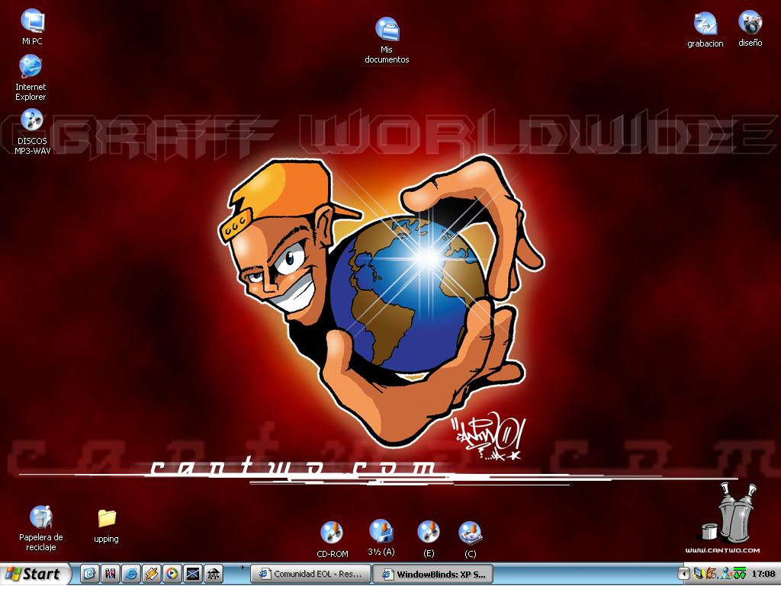781x589 pixels.
Task: Select the diseño camera icon
Action: [750, 24]
